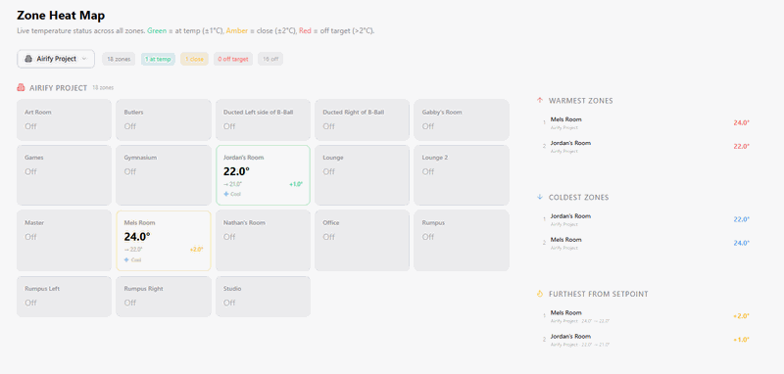Open the Studio zone card
784x374 pixels.
point(263,297)
